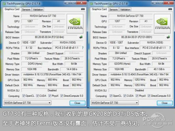Image resolution: width=175 pixels, height=131 pixels.
Task: Switch to Validation tab in right window
Action: pyautogui.click(x=125, y=9)
